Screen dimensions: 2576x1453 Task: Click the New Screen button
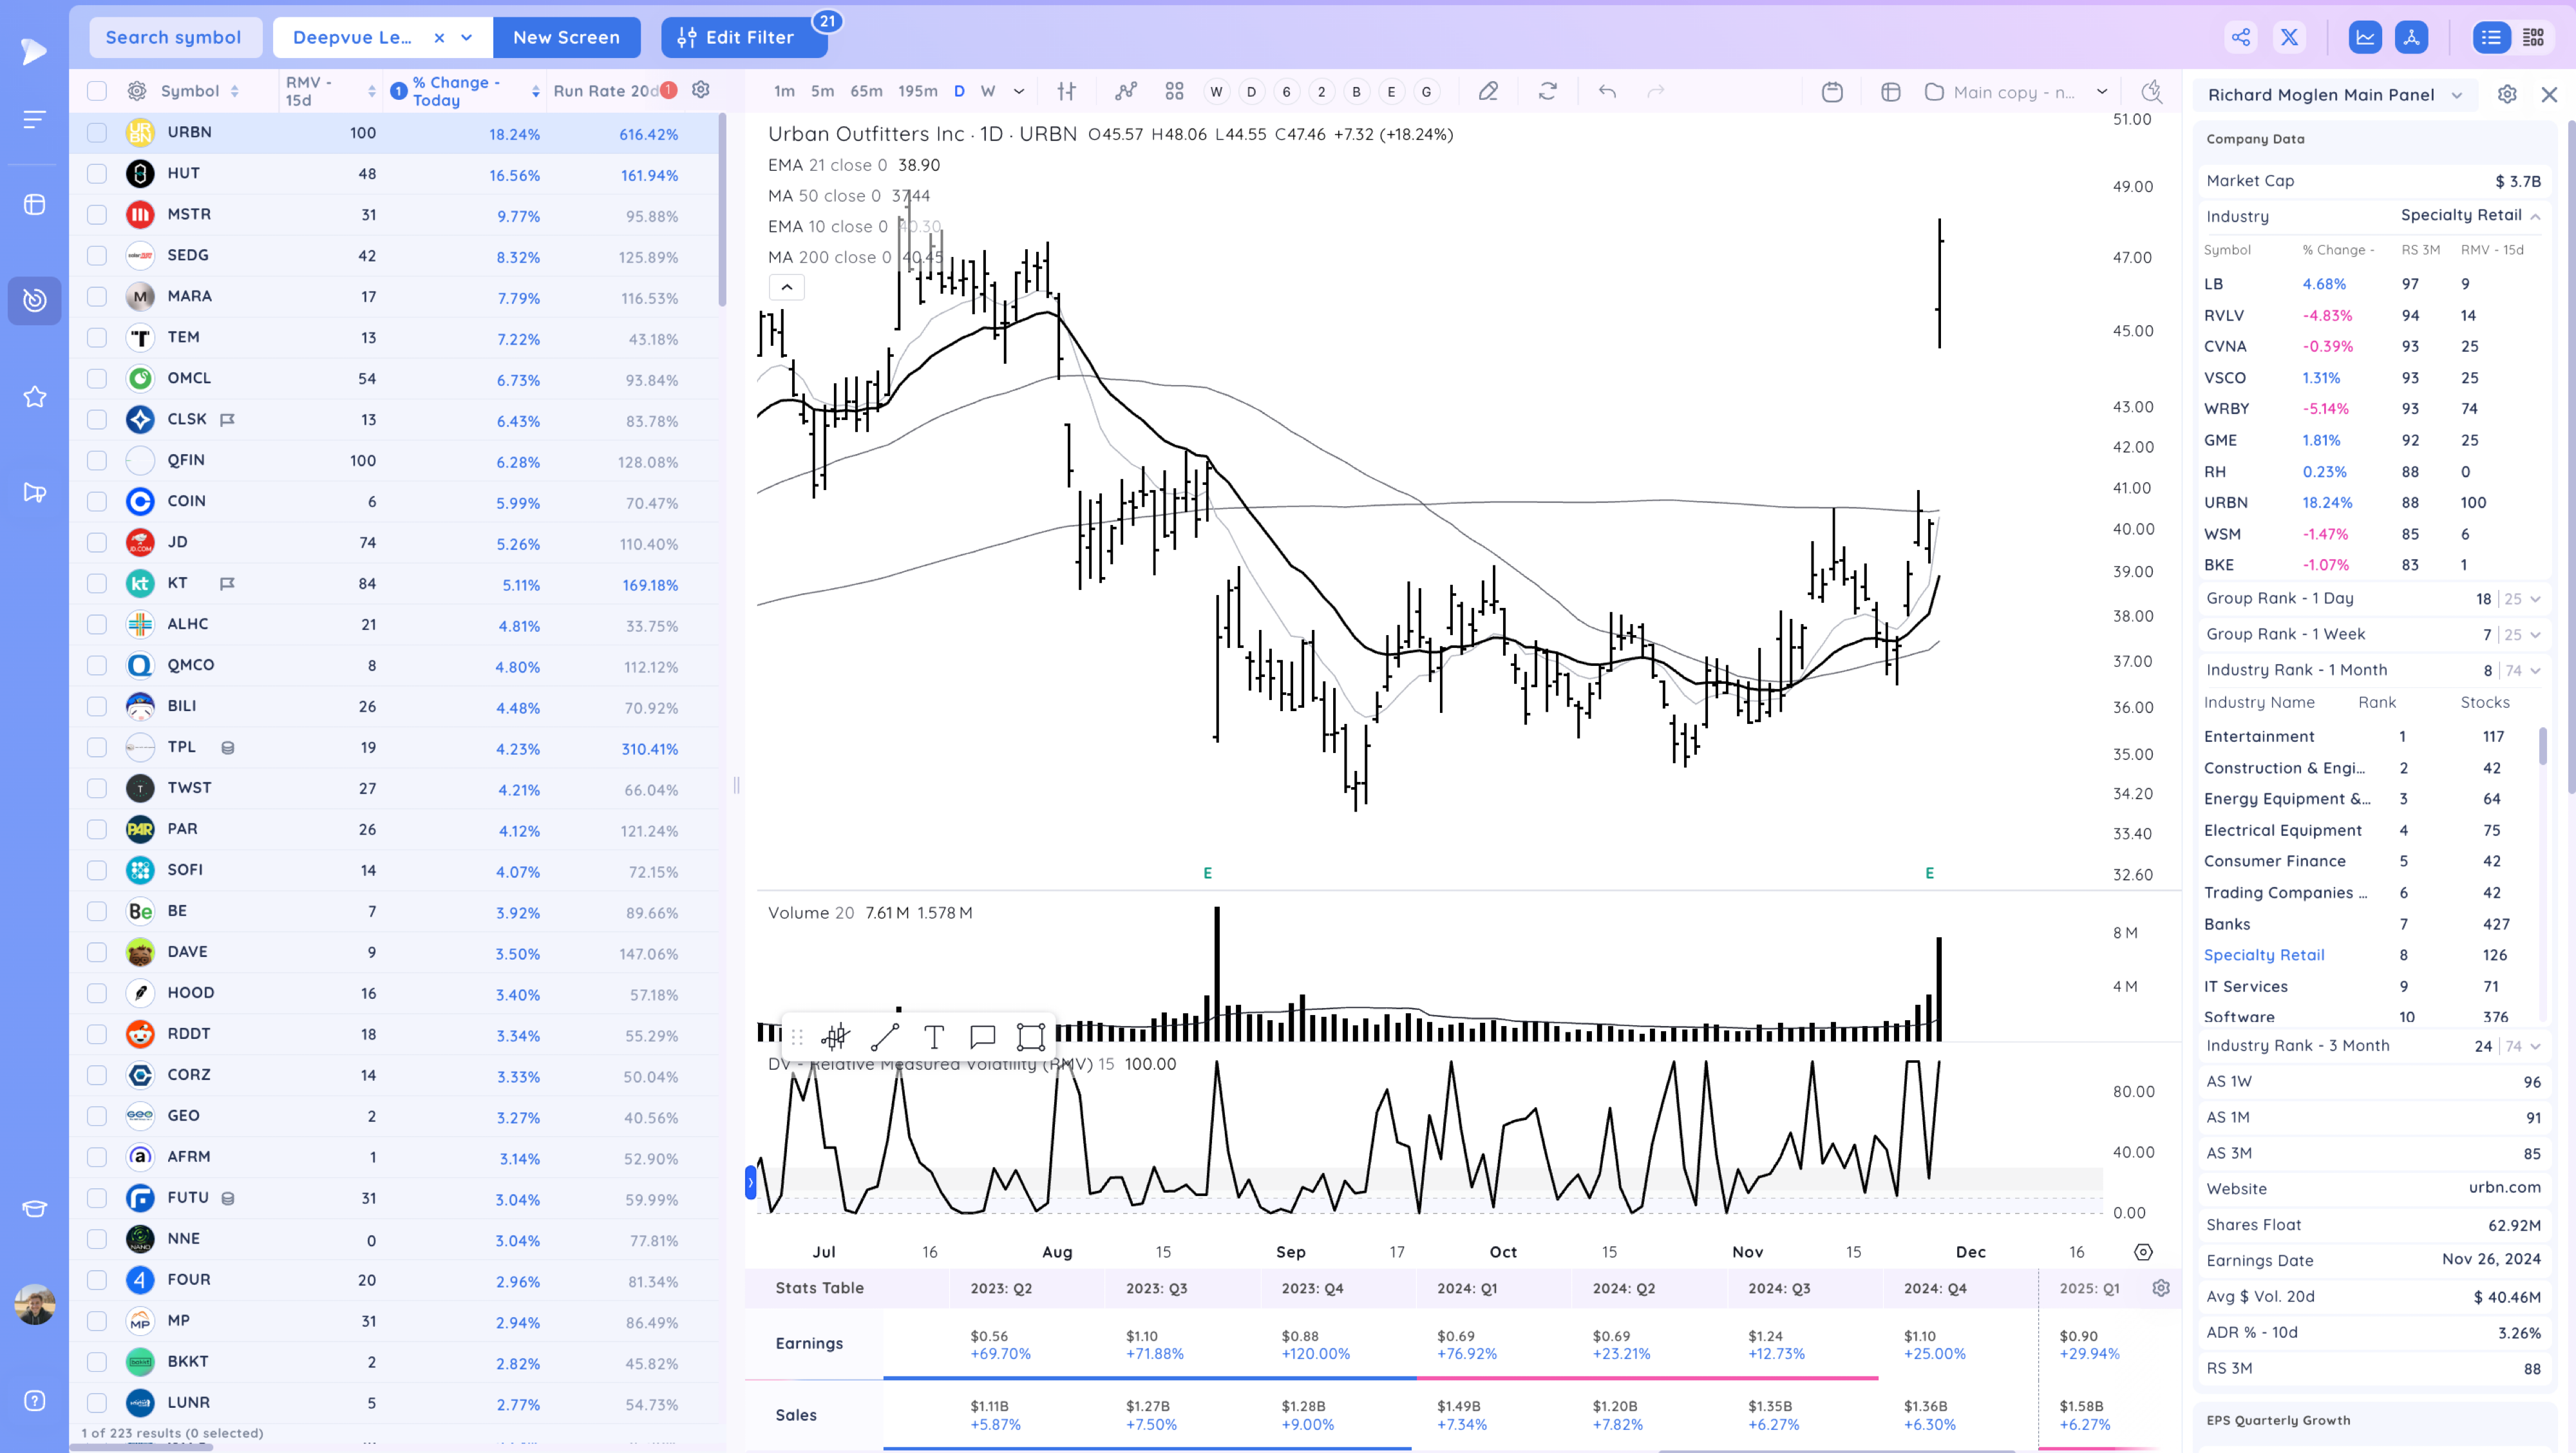[566, 37]
